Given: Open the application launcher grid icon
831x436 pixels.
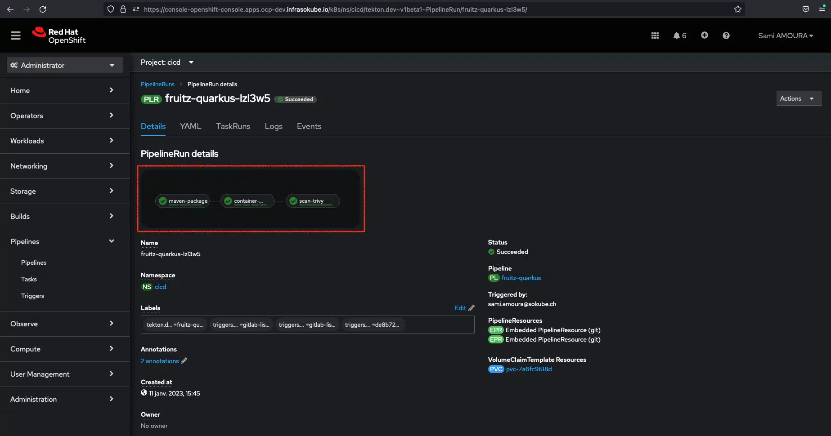Looking at the screenshot, I should (x=655, y=36).
